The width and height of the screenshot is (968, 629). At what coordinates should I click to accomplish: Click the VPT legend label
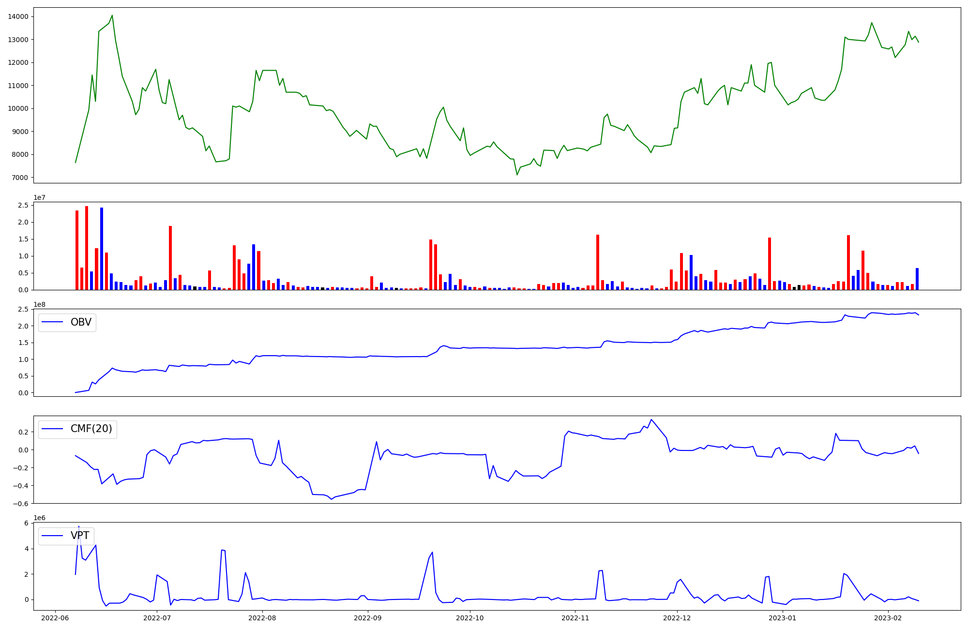coord(80,536)
